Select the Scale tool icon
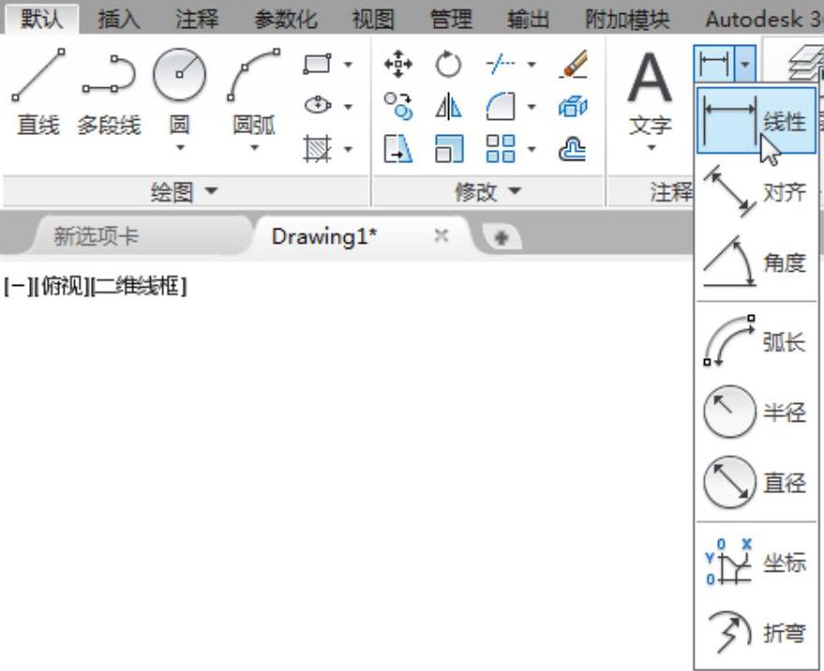Viewport: 824px width, 671px height. point(449,149)
